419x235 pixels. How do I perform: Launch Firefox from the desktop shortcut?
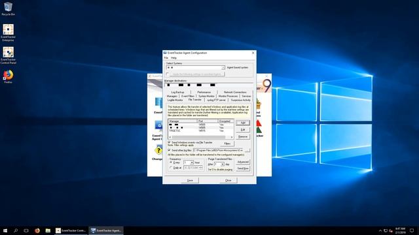(x=8, y=77)
